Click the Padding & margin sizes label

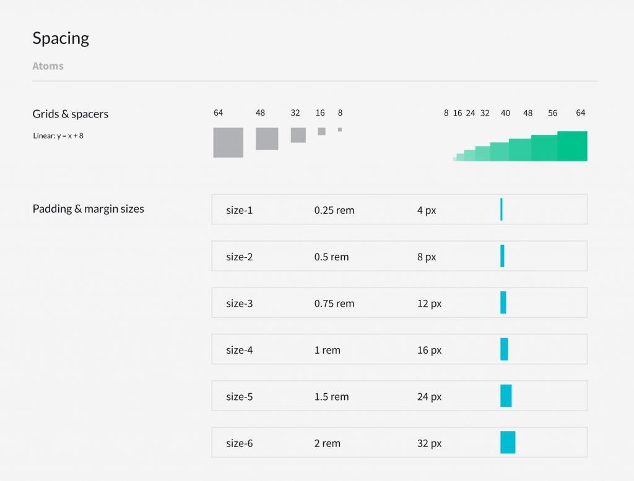(88, 209)
